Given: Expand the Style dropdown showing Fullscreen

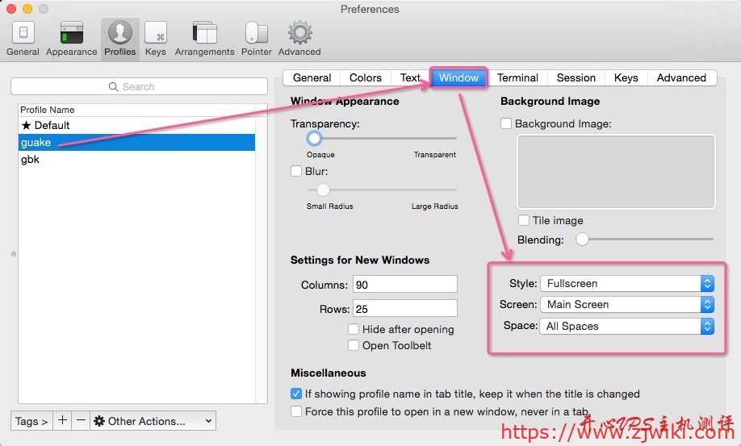Looking at the screenshot, I should [626, 283].
